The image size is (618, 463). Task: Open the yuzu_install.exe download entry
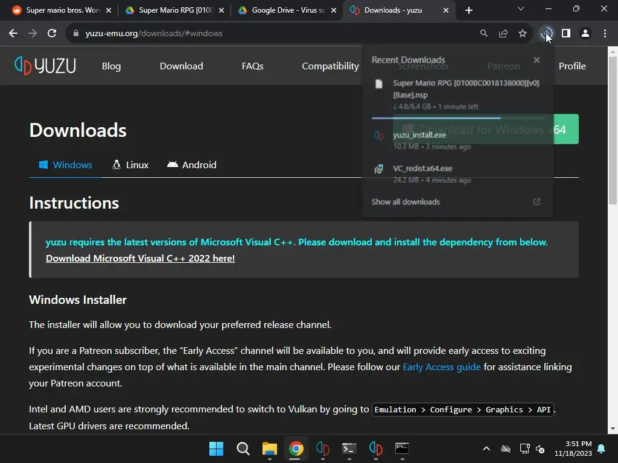[457, 140]
